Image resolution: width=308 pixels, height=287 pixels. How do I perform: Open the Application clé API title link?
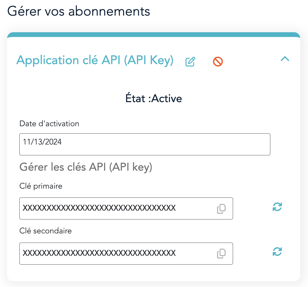point(95,60)
